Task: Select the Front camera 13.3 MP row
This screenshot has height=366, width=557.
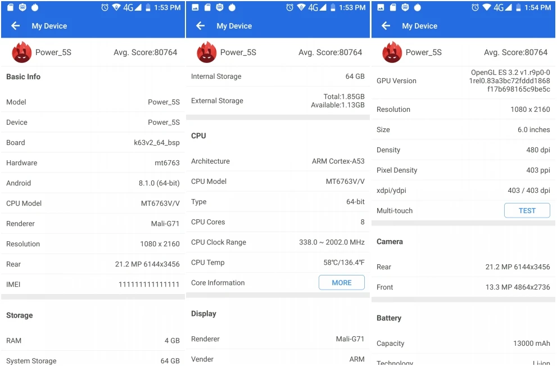Action: click(x=463, y=287)
